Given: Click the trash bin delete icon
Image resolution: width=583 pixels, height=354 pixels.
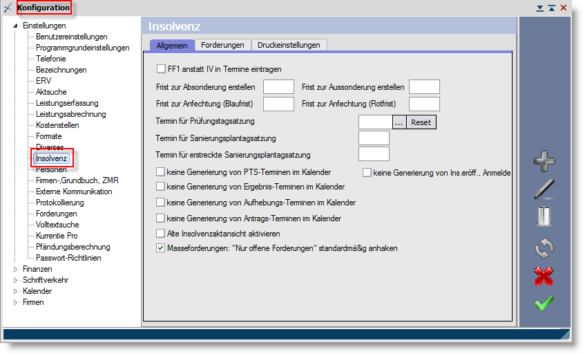Looking at the screenshot, I should click(x=544, y=216).
